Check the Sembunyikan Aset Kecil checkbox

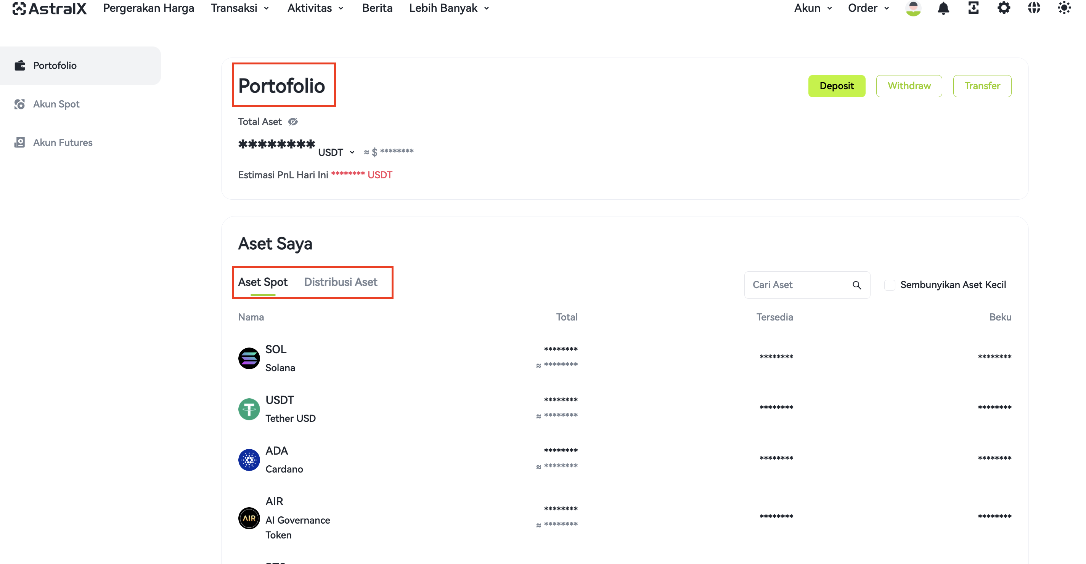pyautogui.click(x=890, y=285)
